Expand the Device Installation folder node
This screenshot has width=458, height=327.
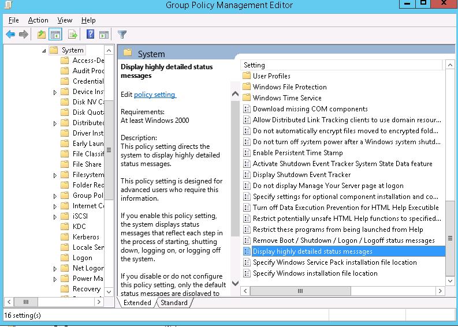point(55,92)
